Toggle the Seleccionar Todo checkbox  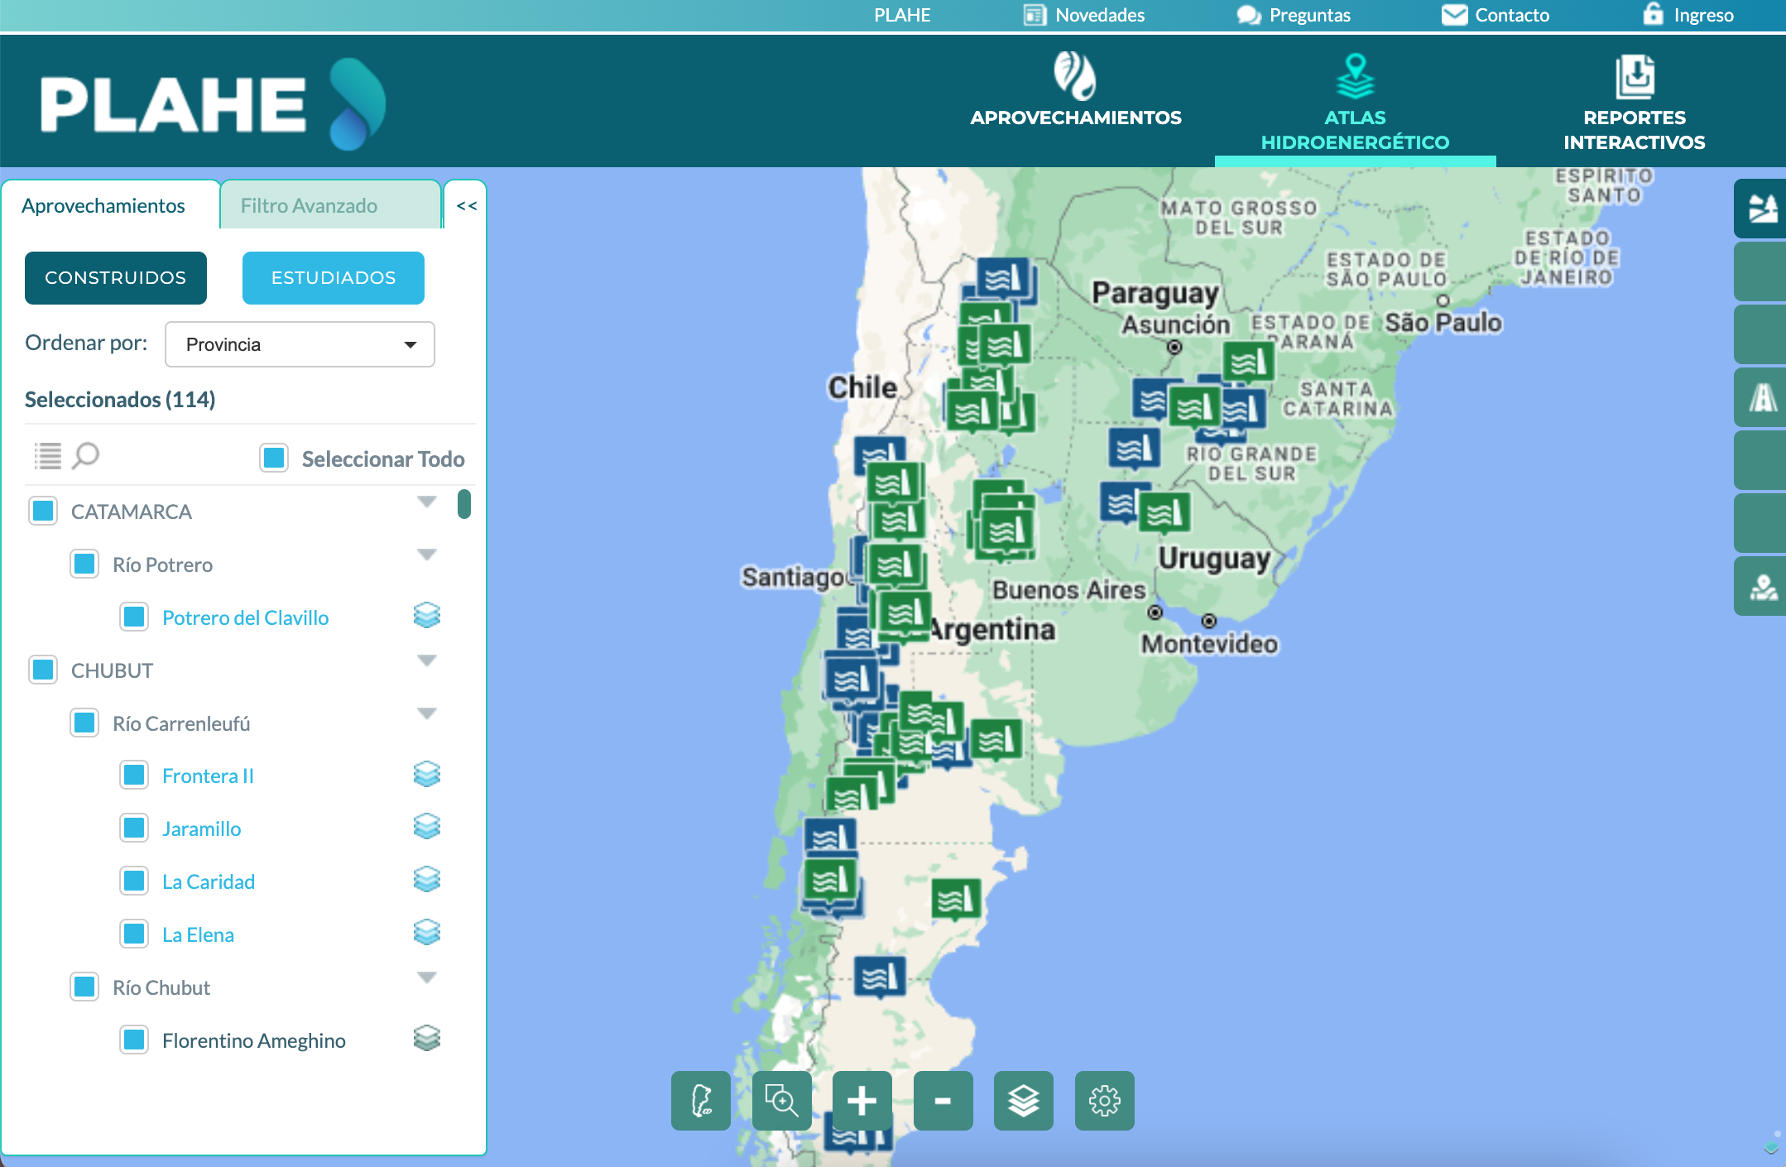274,458
